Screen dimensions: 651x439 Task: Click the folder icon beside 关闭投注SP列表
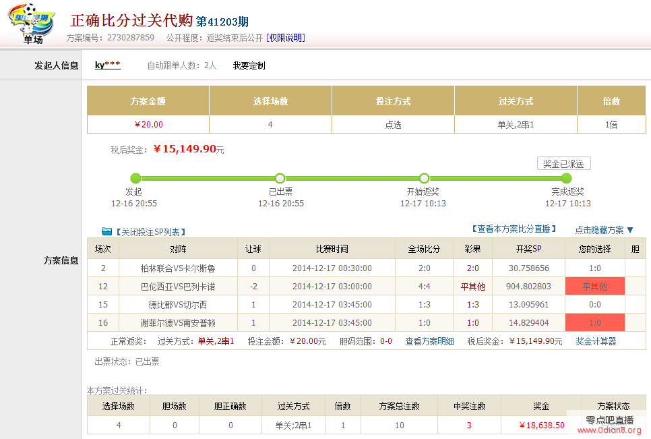point(107,231)
